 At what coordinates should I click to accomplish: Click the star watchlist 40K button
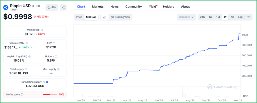click(52, 7)
